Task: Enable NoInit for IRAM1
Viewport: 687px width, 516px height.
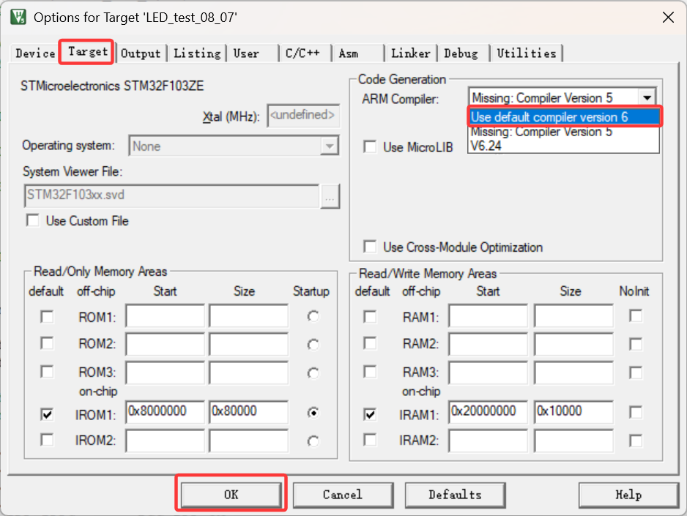Action: [x=636, y=412]
